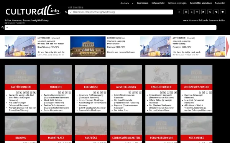Open the Datenschutz link
This screenshot has height=143, width=230.
coord(158,3)
